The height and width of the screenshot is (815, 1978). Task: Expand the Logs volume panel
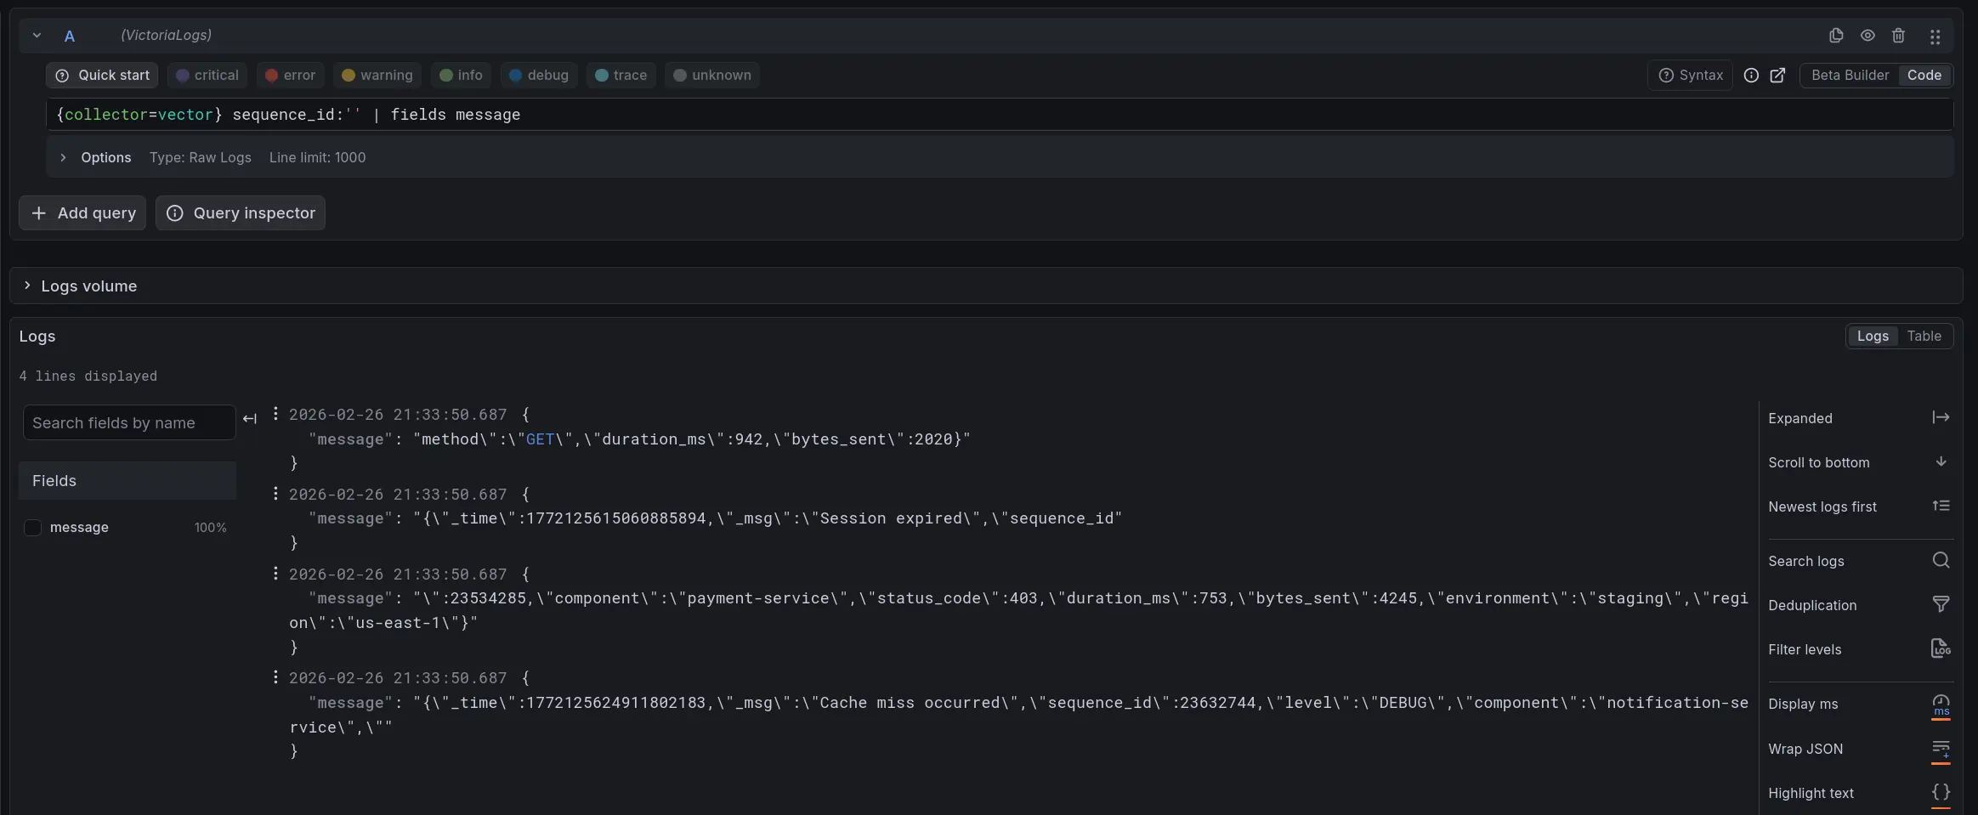coord(27,286)
